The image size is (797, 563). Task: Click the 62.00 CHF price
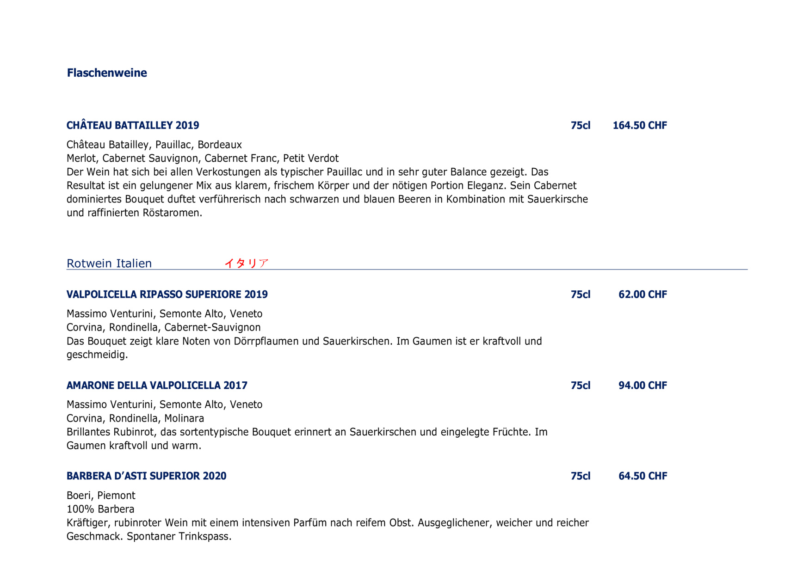pyautogui.click(x=643, y=294)
